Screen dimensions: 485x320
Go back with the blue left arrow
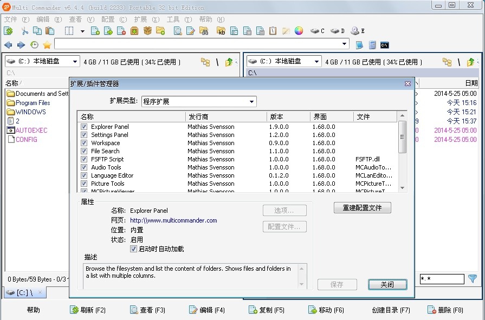point(8,45)
